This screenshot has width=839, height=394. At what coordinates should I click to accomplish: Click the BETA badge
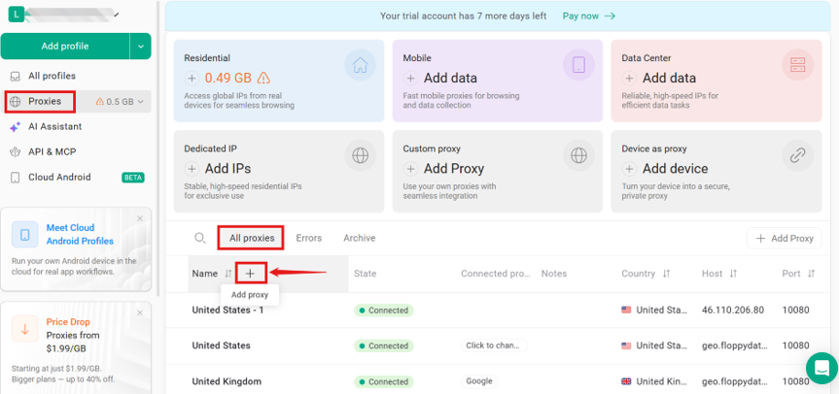[x=133, y=178]
